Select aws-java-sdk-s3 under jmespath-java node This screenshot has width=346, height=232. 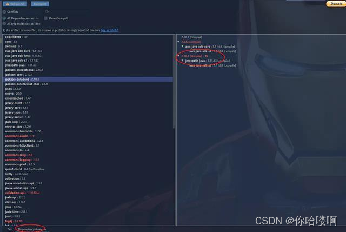tap(212, 65)
